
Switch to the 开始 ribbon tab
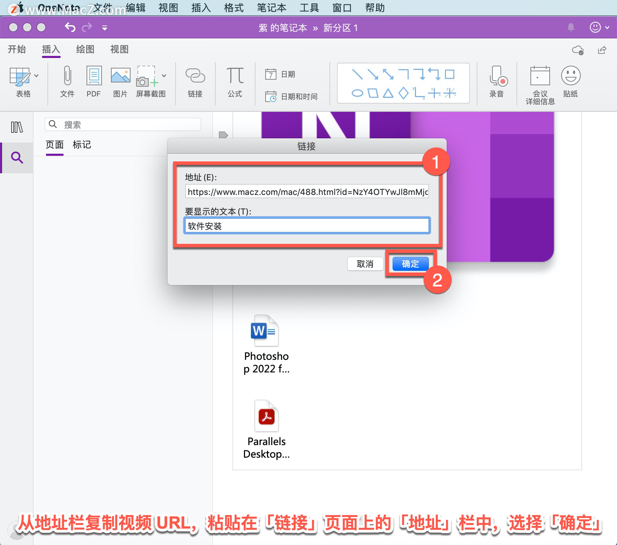pyautogui.click(x=17, y=49)
